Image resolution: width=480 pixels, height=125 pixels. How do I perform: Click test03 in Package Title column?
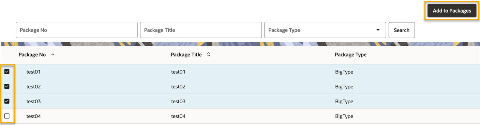pyautogui.click(x=178, y=102)
